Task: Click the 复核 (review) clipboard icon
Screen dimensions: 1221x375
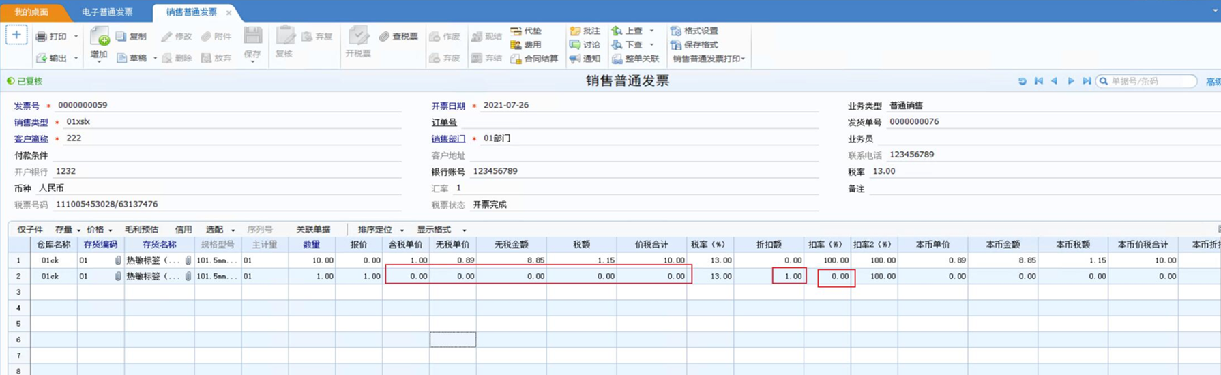Action: [285, 36]
